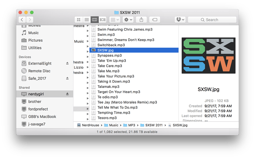255x158 pixels.
Task: Open the Action gear menu
Action: [128, 20]
